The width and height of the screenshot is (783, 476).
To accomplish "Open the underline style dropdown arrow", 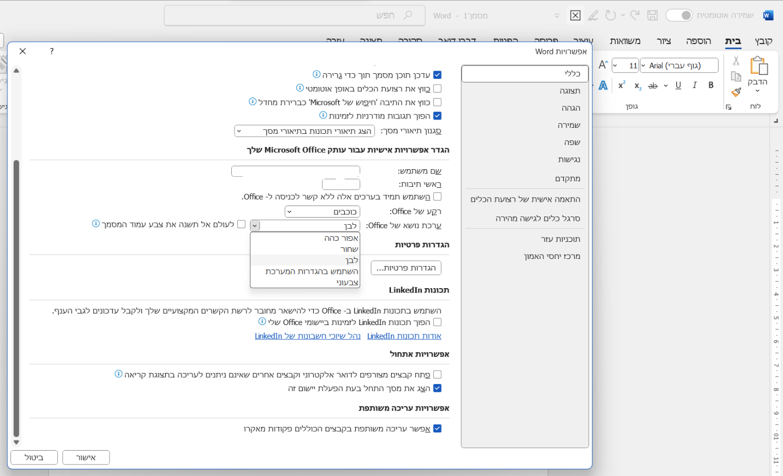I will click(666, 85).
